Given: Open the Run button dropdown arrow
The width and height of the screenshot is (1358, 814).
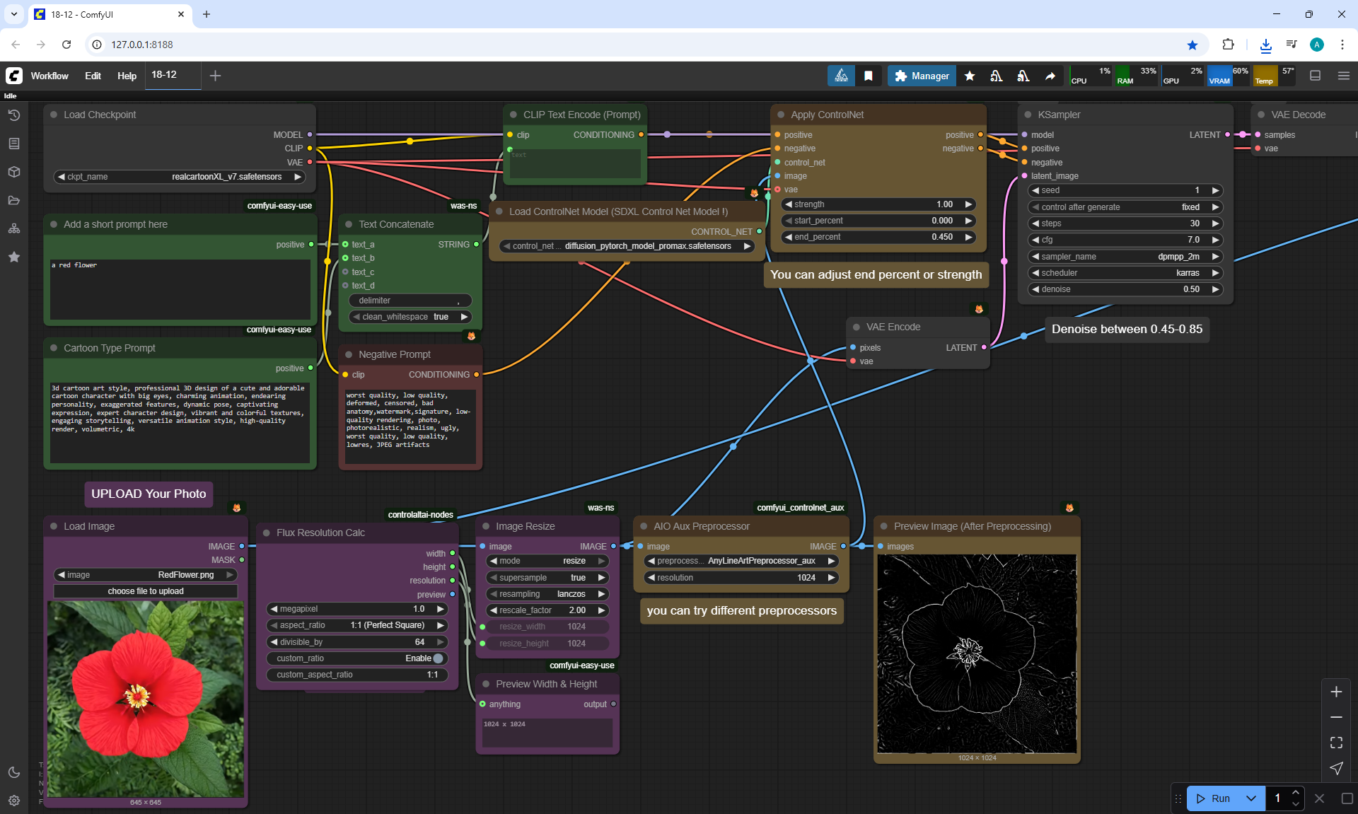Looking at the screenshot, I should point(1251,798).
